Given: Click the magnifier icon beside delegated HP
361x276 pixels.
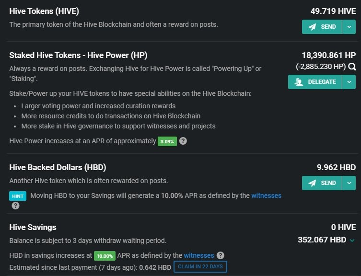Looking at the screenshot, I should click(x=352, y=67).
